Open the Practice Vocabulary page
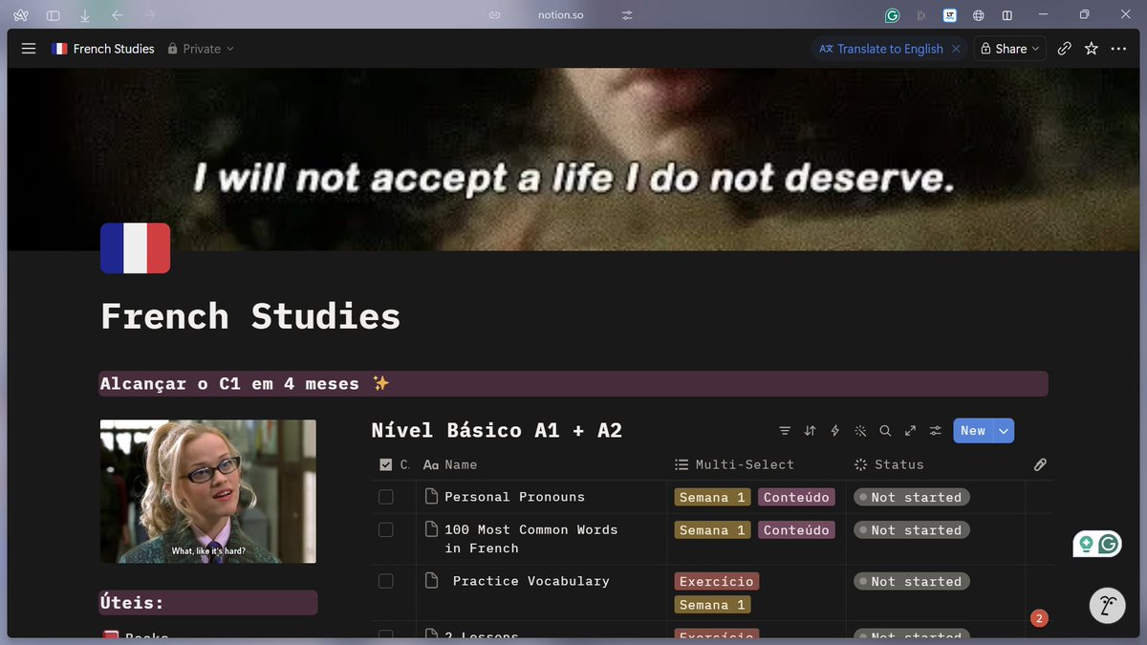The height and width of the screenshot is (645, 1147). (x=530, y=581)
